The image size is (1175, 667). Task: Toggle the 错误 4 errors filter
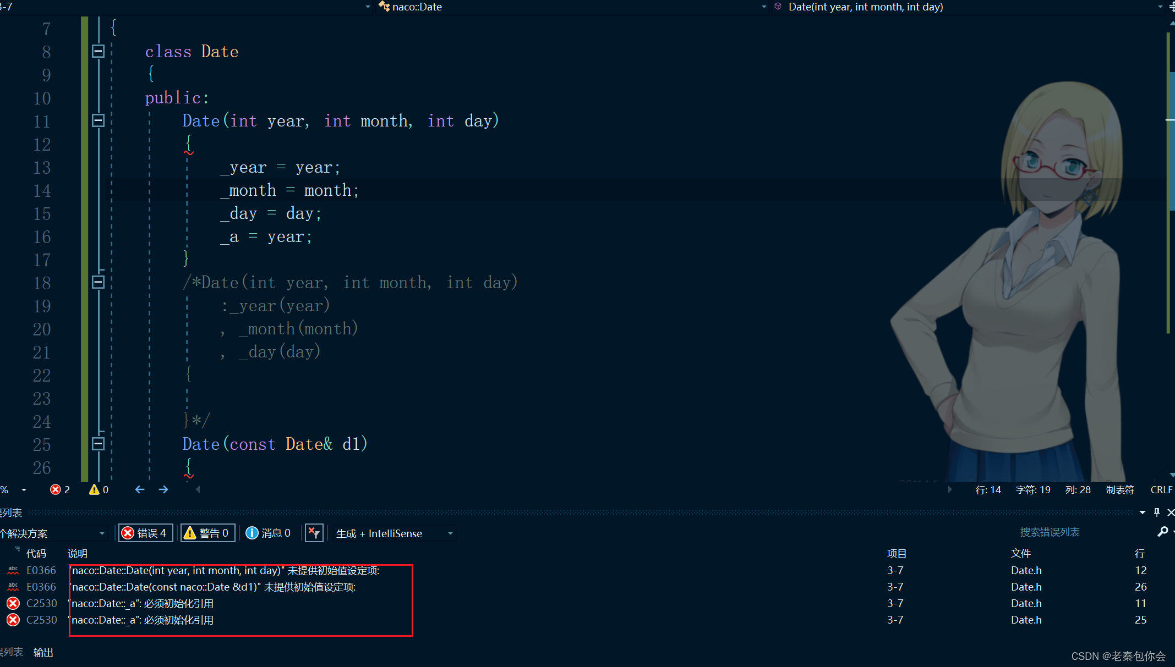(x=146, y=533)
